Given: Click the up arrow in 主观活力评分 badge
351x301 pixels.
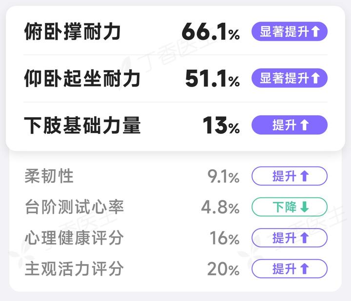Looking at the screenshot, I should 304,268.
